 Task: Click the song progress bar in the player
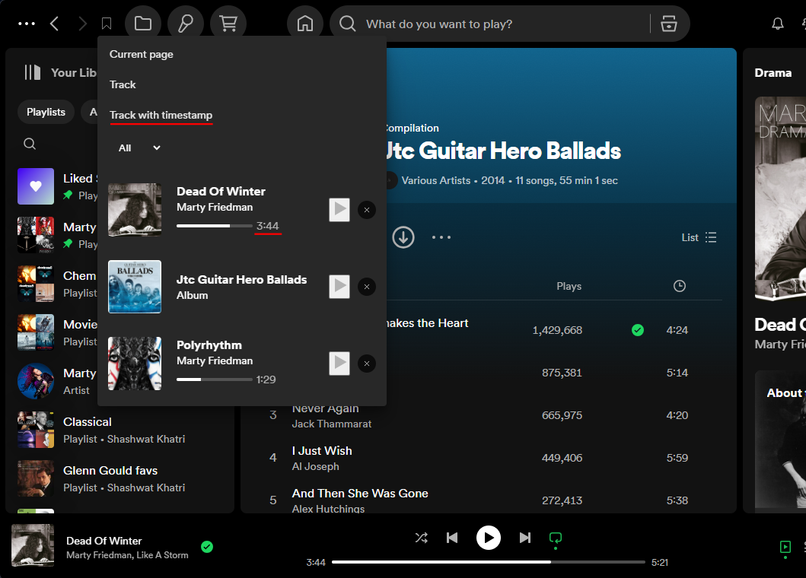point(488,562)
